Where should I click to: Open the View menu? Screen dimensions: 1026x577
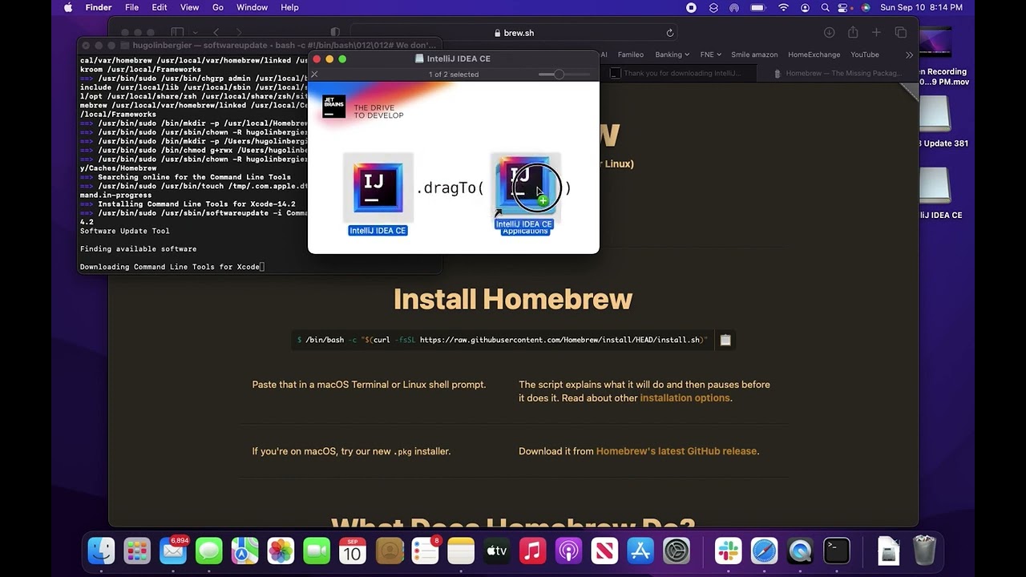(x=189, y=7)
